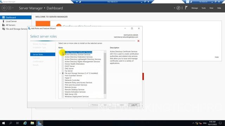The height and width of the screenshot is (126, 225).
Task: Select the Host Guardian Service row
Action: (x=73, y=76)
